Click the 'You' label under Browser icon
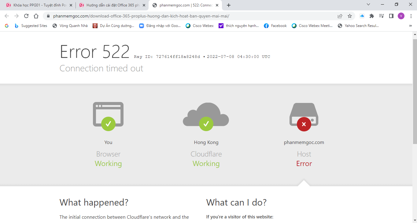The height and width of the screenshot is (223, 417). coord(108,142)
